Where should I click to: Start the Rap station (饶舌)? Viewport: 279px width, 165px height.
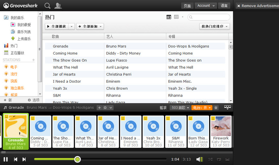[x=11, y=81]
